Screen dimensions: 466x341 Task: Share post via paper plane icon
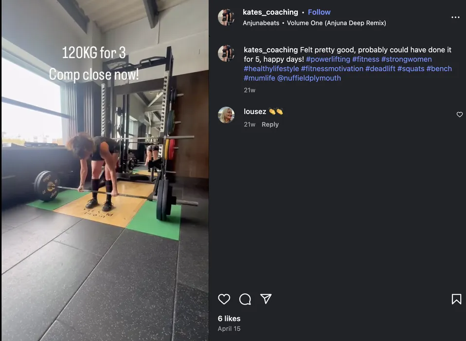[x=266, y=299]
